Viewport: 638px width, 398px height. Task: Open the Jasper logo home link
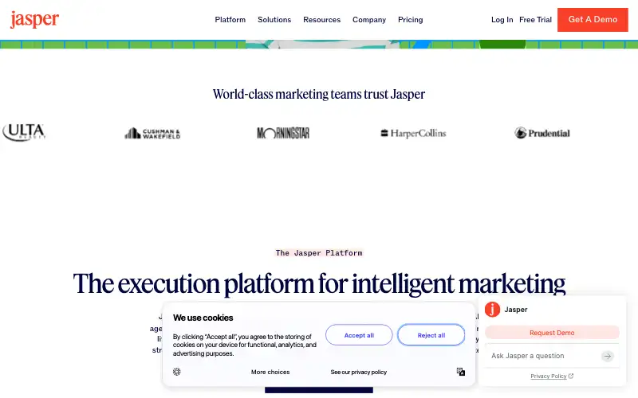pos(34,19)
